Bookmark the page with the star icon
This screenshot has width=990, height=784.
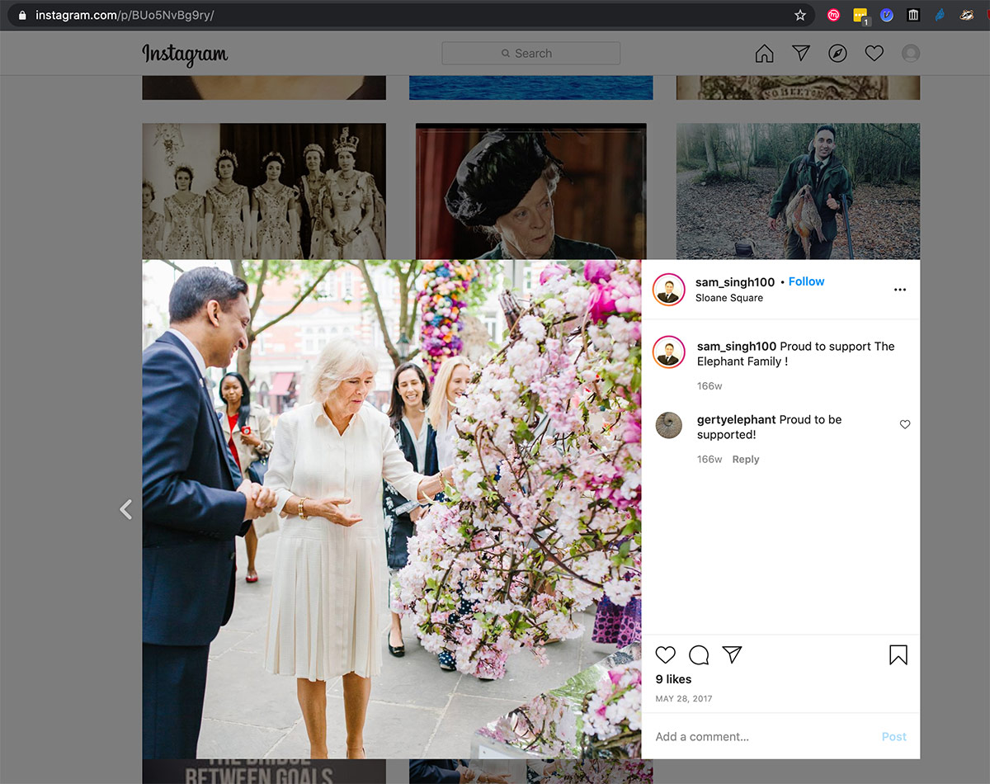tap(800, 15)
